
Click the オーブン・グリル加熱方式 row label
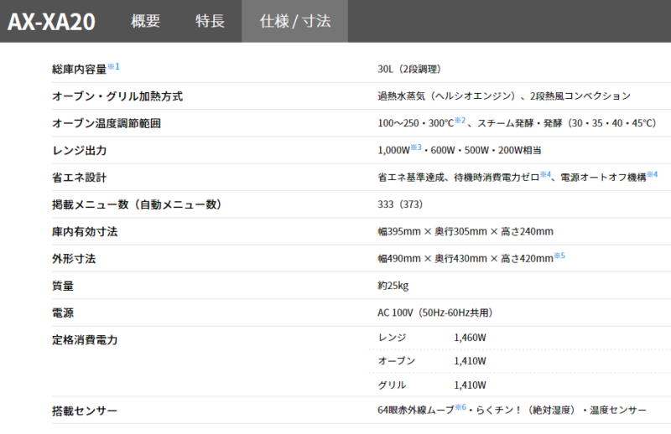pyautogui.click(x=117, y=96)
